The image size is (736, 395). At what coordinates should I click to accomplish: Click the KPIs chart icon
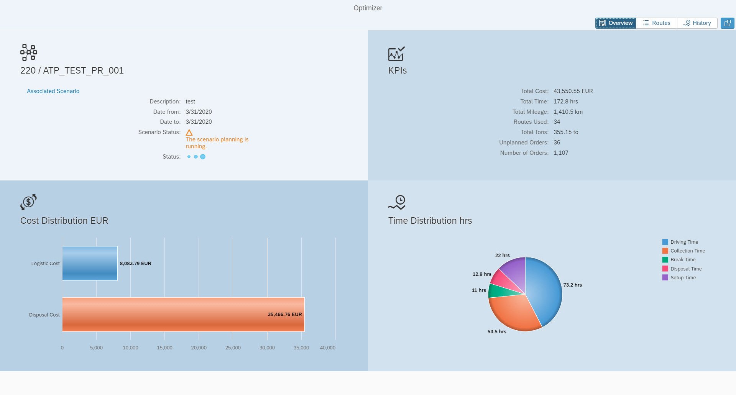(396, 54)
